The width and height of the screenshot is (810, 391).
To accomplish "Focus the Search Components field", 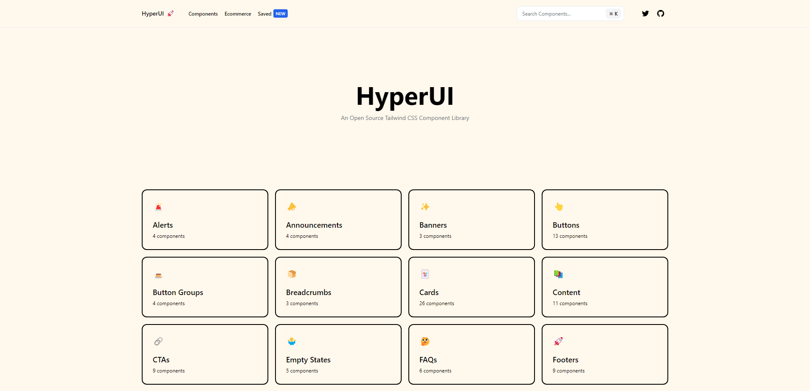I will [x=570, y=13].
